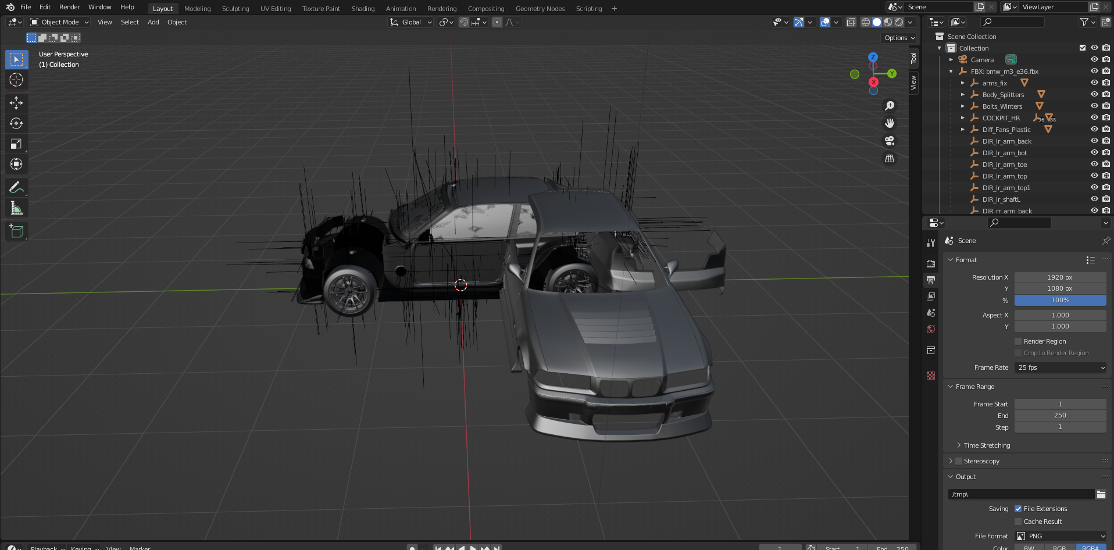Open the viewport Add menu
The image size is (1114, 550).
pos(153,22)
